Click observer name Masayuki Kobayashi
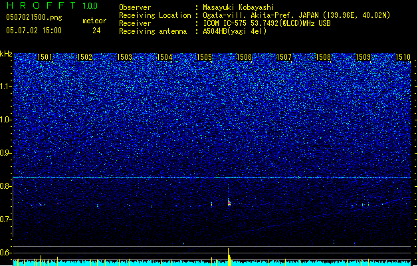 [239, 7]
